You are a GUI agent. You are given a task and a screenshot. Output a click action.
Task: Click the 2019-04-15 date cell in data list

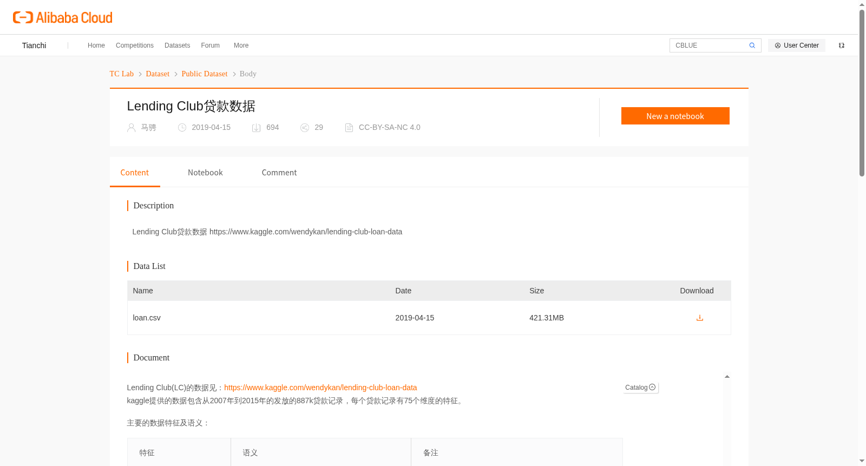tap(415, 318)
